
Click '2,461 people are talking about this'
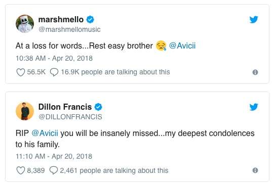tap(114, 170)
